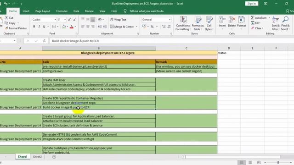
Task: Add a new sheet with plus icon
Action: pos(54,157)
